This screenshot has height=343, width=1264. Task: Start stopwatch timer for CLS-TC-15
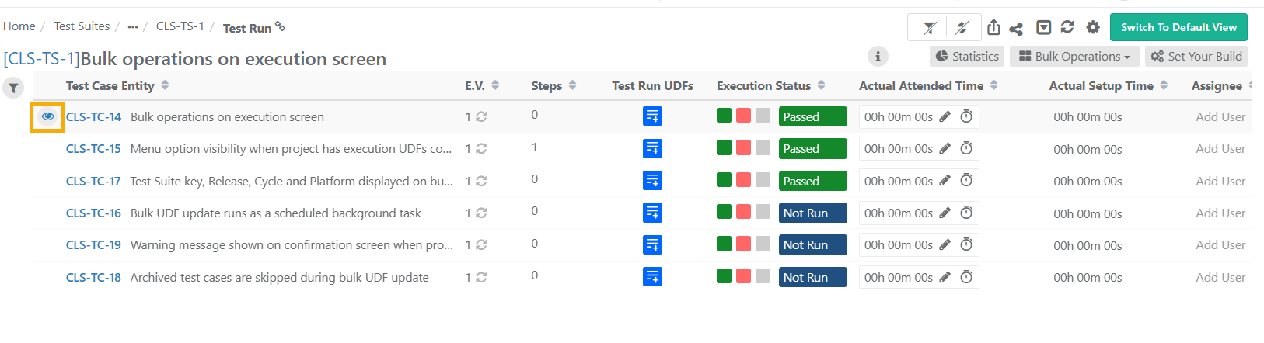click(x=966, y=148)
